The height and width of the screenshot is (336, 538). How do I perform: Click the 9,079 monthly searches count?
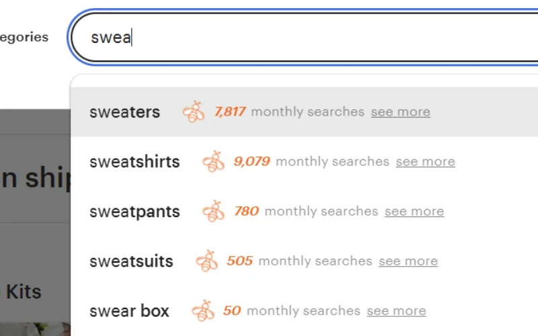(252, 161)
